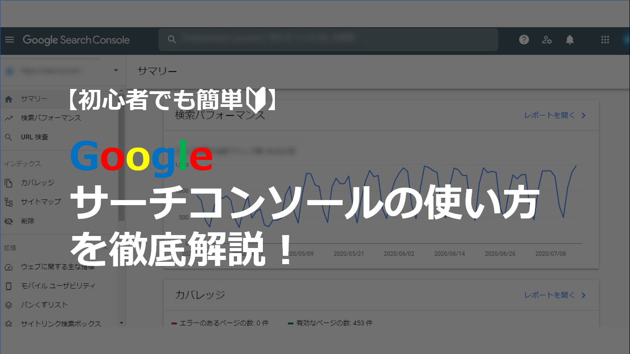Viewport: 630px width, 354px height.
Task: Collapse the 拡張 section
Action: click(105, 248)
